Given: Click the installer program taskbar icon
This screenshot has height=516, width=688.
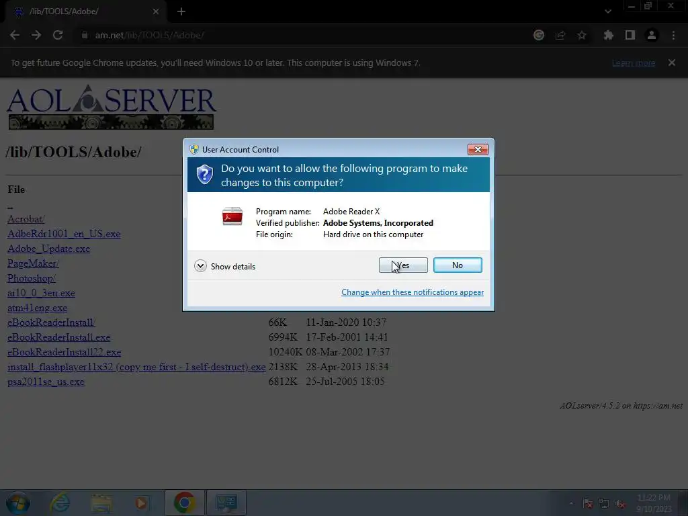Looking at the screenshot, I should (226, 503).
